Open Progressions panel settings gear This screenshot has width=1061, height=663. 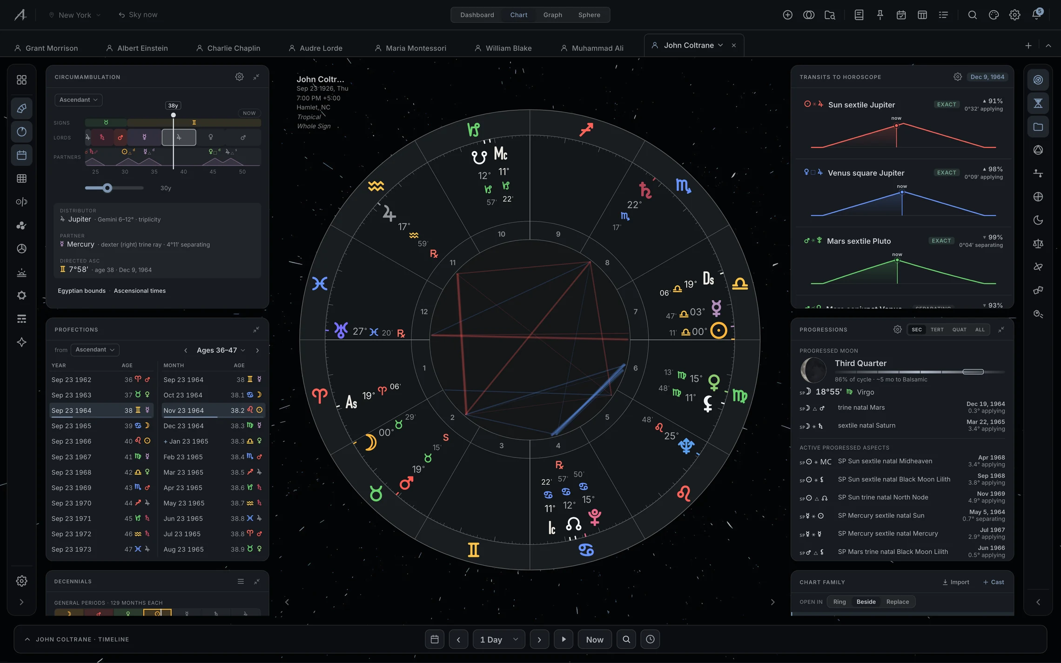coord(897,329)
